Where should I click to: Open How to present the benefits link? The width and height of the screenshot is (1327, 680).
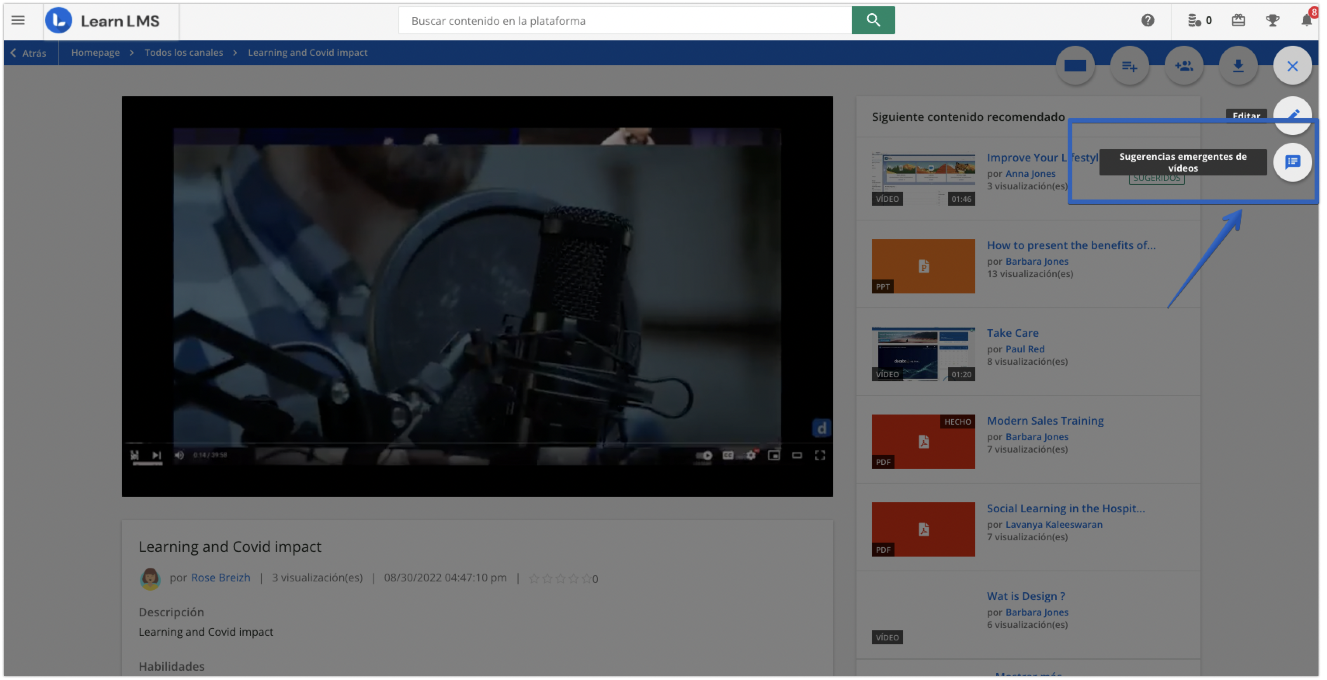(x=1071, y=245)
